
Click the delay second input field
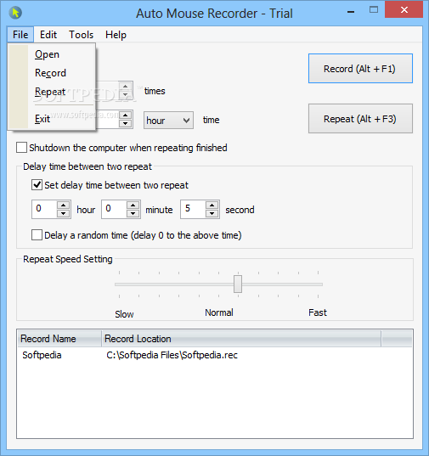point(194,209)
